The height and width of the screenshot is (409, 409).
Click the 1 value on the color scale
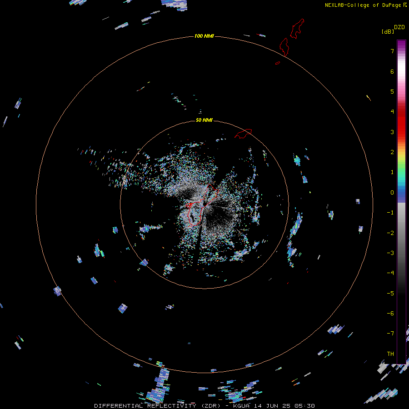tap(392, 172)
